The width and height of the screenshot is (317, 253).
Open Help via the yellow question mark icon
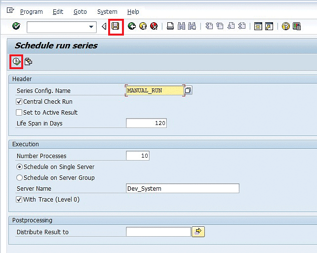pos(285,26)
